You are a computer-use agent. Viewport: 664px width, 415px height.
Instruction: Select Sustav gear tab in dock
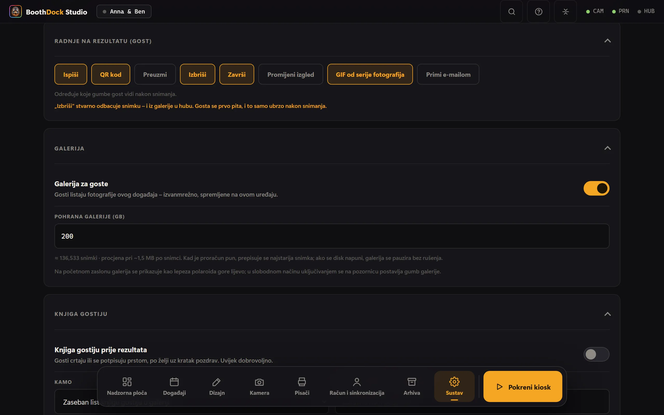pyautogui.click(x=454, y=386)
